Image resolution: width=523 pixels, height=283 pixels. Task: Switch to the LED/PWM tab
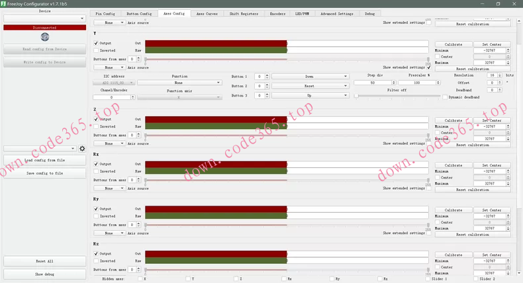(302, 14)
